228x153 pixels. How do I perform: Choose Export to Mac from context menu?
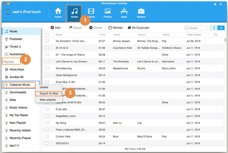49,94
